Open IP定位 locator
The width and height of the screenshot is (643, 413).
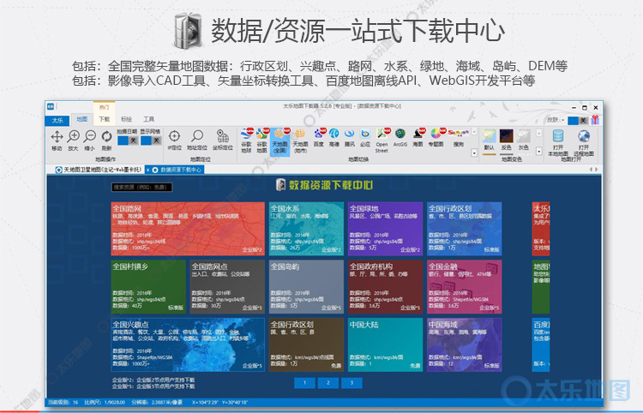point(174,141)
